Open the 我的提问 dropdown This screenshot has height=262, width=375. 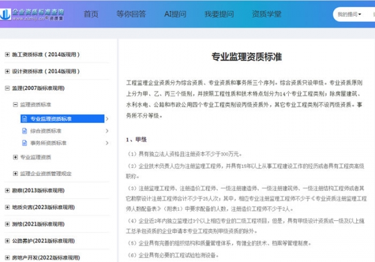[x=349, y=14]
